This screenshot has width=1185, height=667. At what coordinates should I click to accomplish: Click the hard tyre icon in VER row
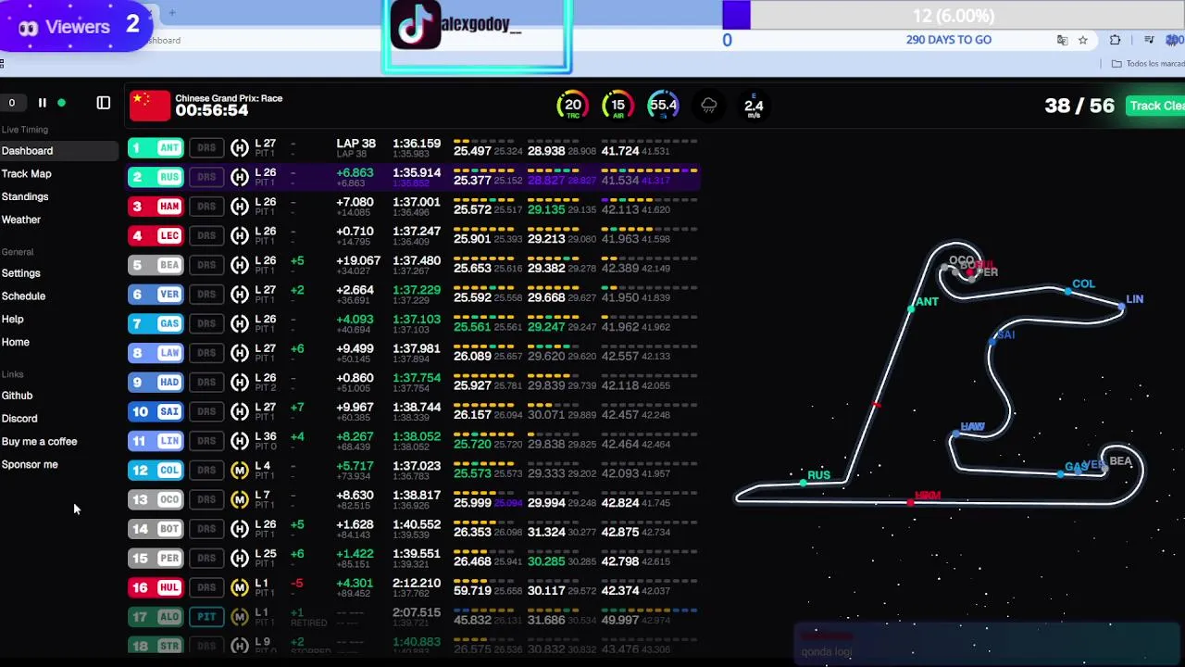[x=240, y=294]
